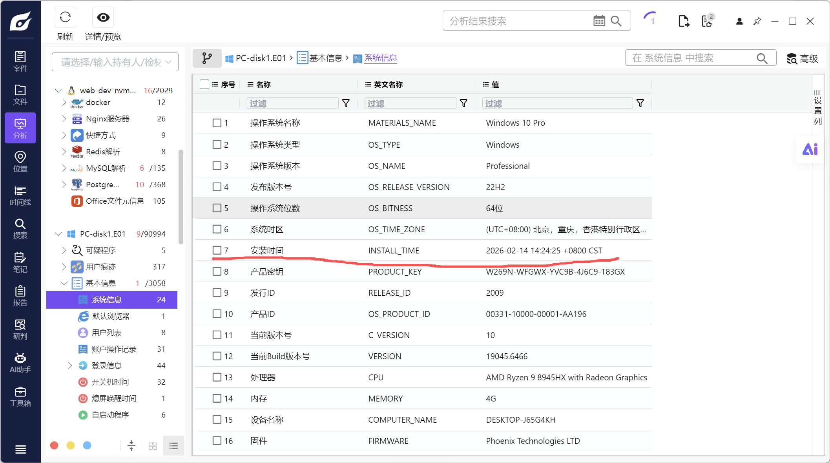This screenshot has height=463, width=830.
Task: Open the 研判 sidebar section
Action: point(20,329)
